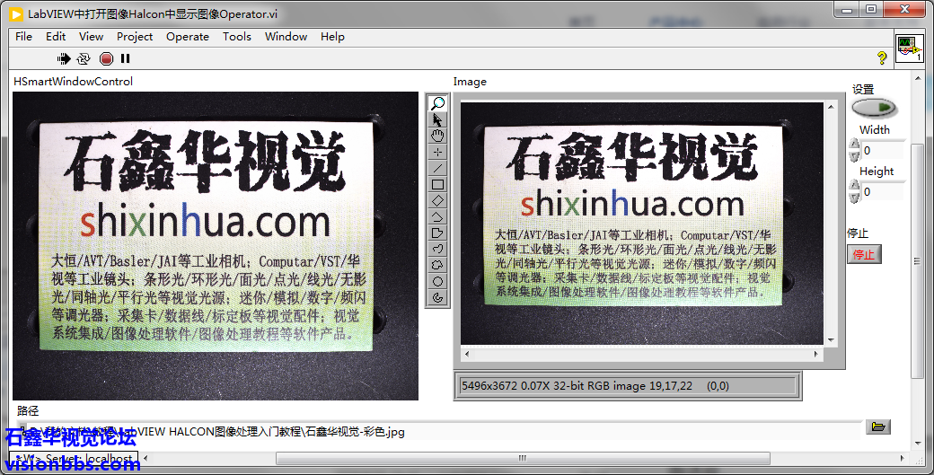
Task: Select the arrow Pointer tool
Action: 437,119
